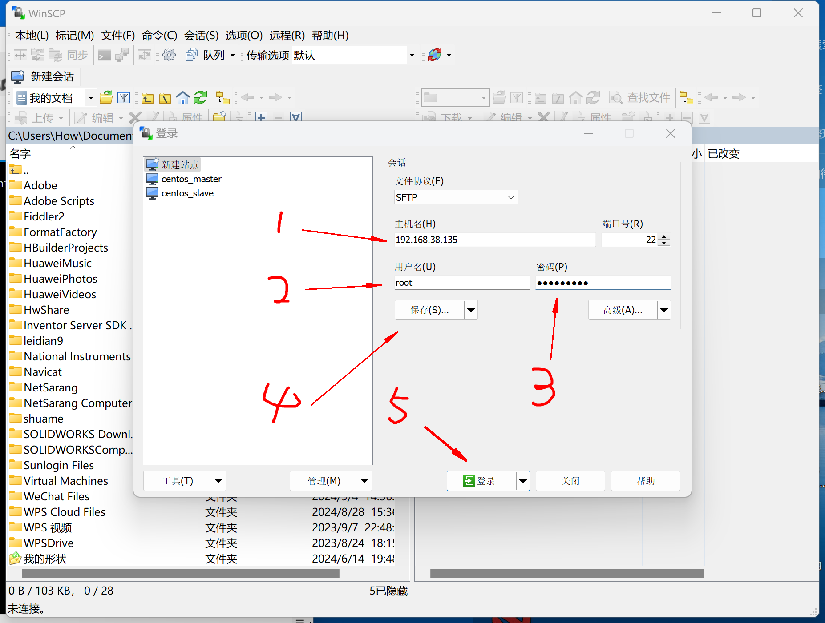Click the local delete X icon
This screenshot has width=825, height=623.
click(135, 117)
